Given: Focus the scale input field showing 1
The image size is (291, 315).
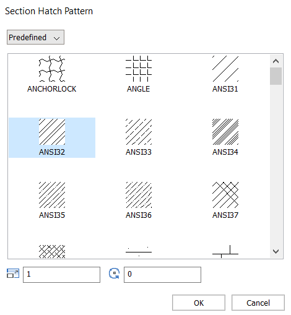Looking at the screenshot, I should pos(61,275).
